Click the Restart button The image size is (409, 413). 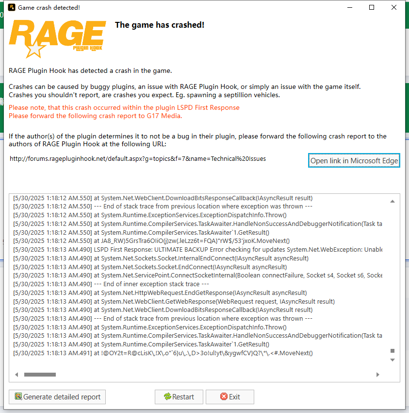pyautogui.click(x=179, y=396)
